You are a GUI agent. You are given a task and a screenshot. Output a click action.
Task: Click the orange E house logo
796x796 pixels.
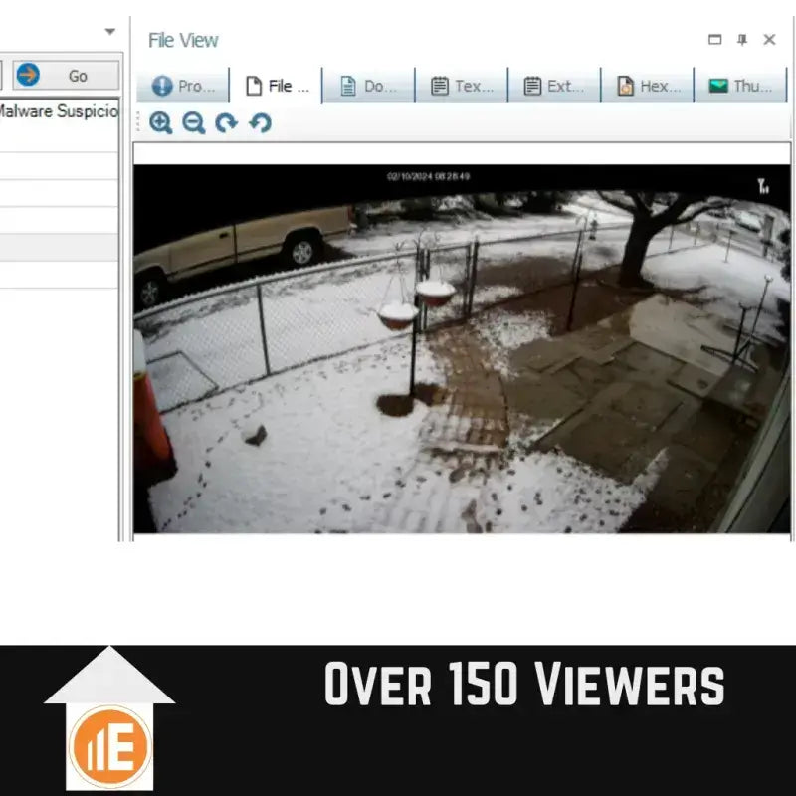pos(109,744)
